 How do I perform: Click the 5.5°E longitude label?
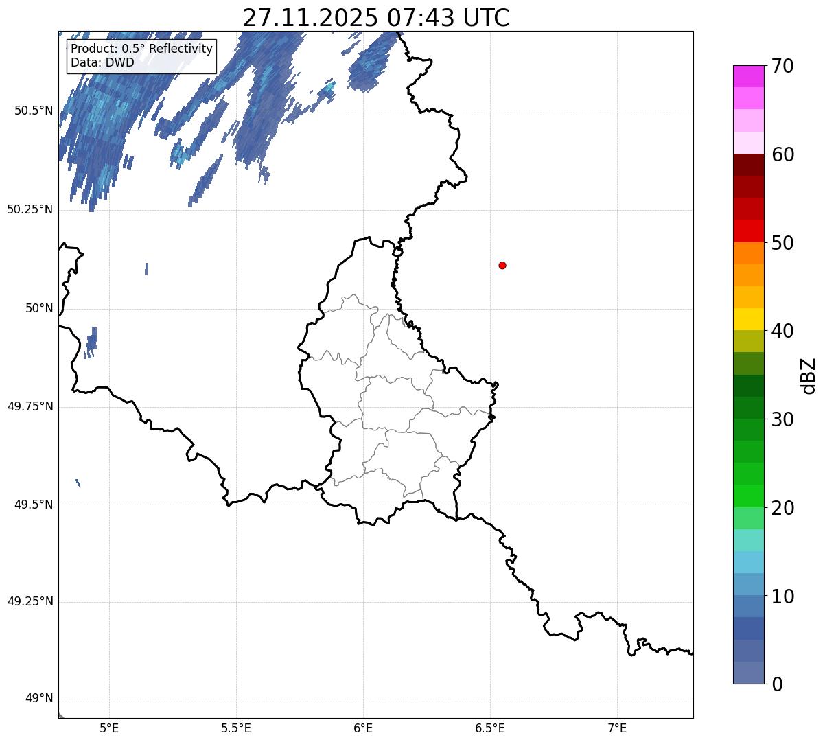point(236,728)
